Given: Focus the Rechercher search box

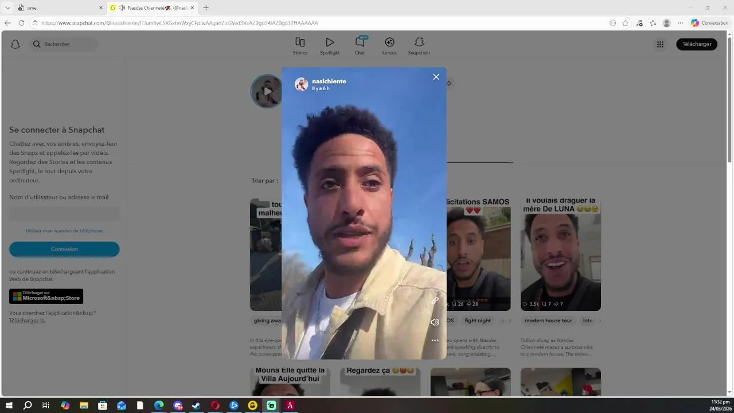Looking at the screenshot, I should (x=64, y=44).
